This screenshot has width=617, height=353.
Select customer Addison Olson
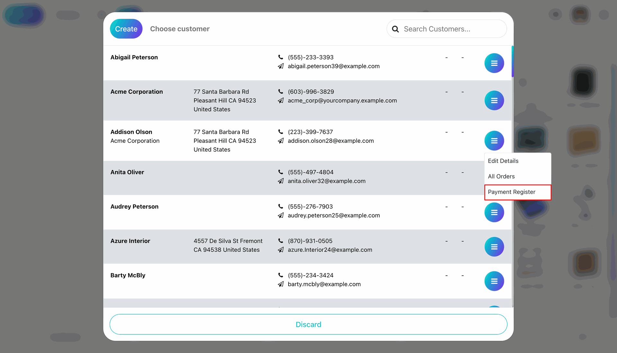coord(131,132)
